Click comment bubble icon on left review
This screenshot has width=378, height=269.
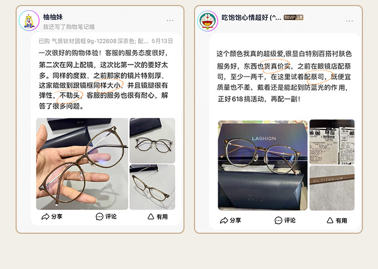100,217
